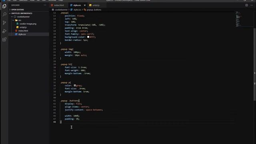Screen dimensions: 256x144
Task: Expand the Open Editors section
Action: point(18,10)
